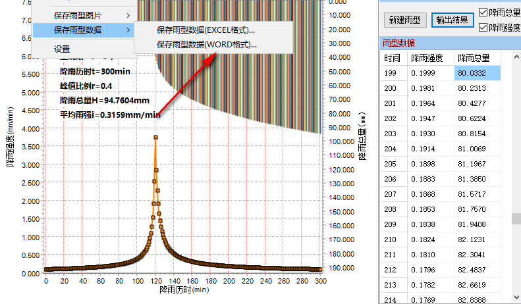Choose 保存雨型数据(EXCEL格式) option
The image size is (521, 304).
[206, 30]
